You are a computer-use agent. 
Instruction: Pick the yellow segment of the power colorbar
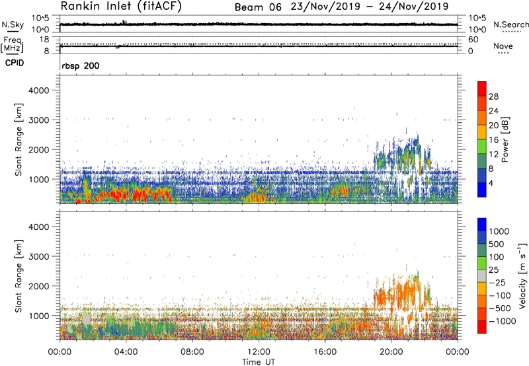[x=482, y=132]
